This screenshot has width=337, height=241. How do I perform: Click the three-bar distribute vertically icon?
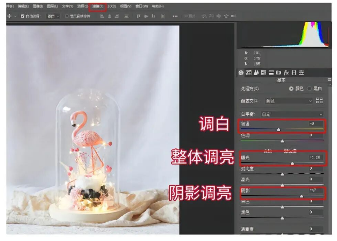[x=126, y=16]
